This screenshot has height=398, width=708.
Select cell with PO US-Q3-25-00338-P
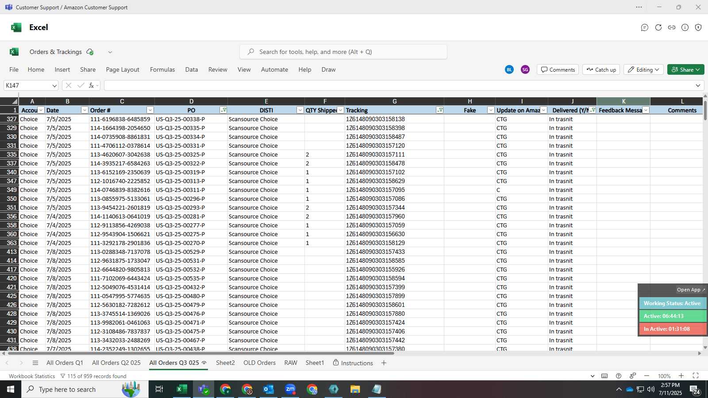[x=191, y=119]
